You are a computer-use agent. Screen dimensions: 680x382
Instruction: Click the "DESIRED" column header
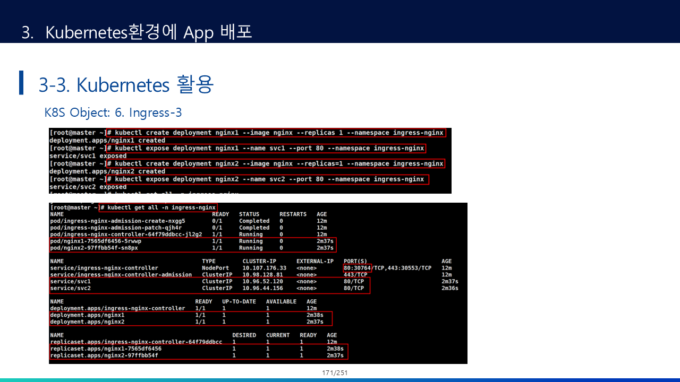244,335
